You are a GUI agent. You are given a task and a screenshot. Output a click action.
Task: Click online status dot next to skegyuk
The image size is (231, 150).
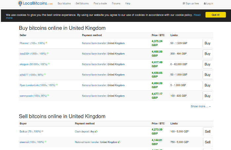pos(49,64)
